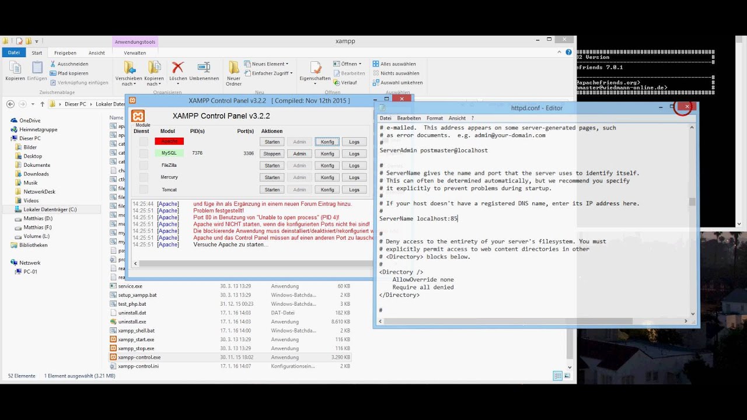
Task: Open the Bearbeiten menu in Editor
Action: point(409,118)
